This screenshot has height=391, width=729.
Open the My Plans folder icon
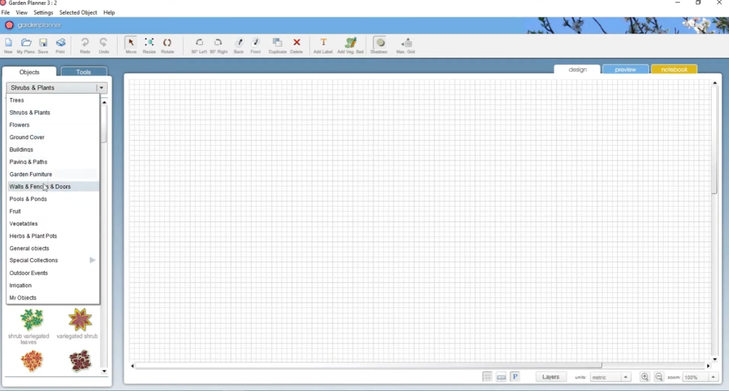[26, 45]
